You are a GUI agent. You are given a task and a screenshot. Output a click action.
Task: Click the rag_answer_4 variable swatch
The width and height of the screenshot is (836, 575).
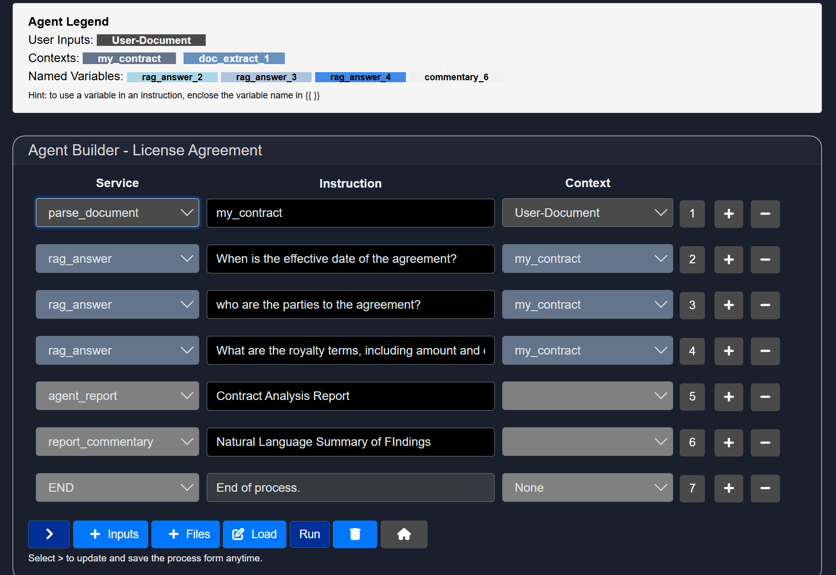coord(360,77)
